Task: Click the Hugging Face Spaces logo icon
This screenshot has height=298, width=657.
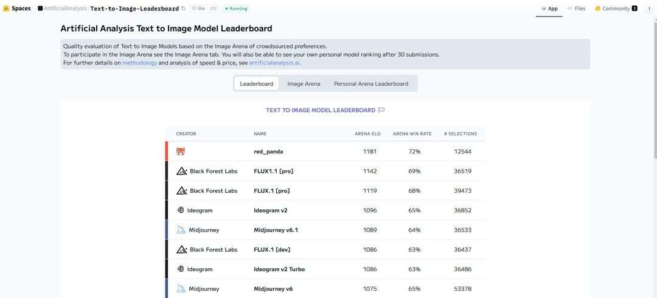Action: pyautogui.click(x=6, y=9)
